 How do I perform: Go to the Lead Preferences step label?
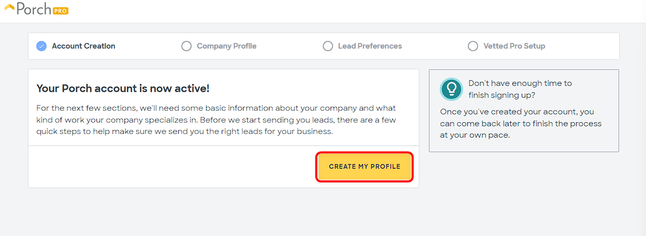370,46
